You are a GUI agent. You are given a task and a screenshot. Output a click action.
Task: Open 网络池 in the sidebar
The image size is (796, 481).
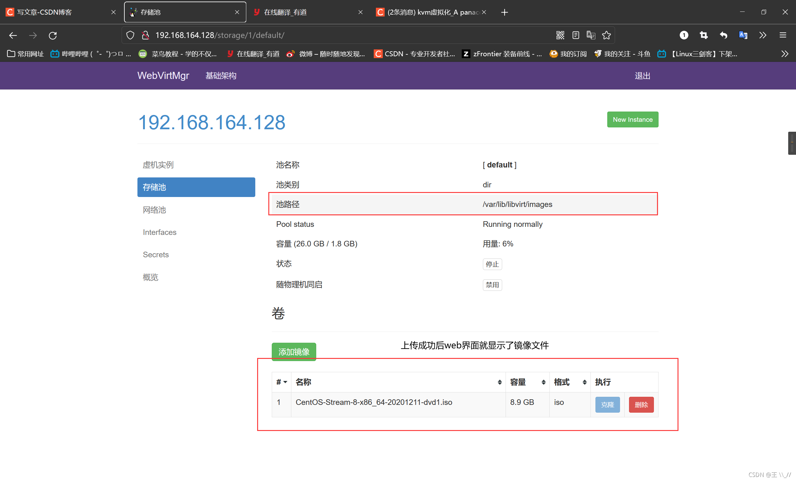[196, 210]
